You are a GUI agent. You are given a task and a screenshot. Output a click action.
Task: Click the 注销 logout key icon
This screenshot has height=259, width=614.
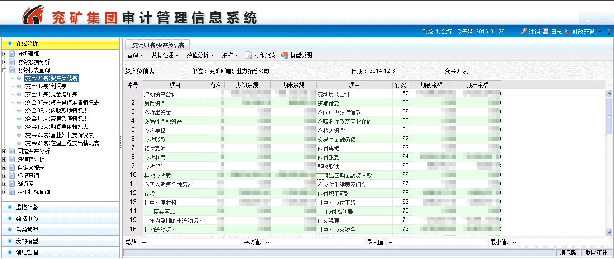pyautogui.click(x=524, y=32)
